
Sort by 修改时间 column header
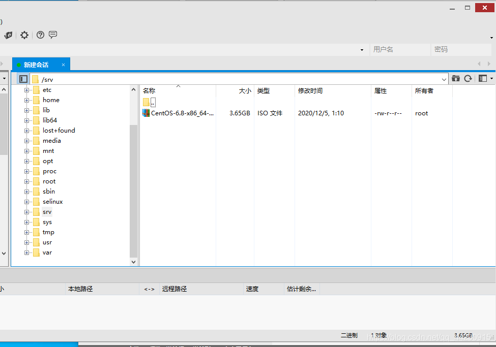[x=333, y=91]
